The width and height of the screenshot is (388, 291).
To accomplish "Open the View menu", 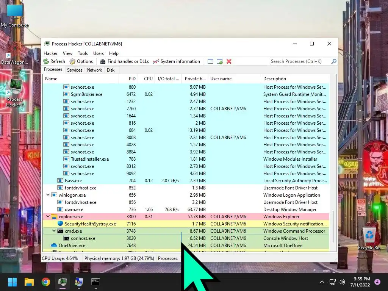I will (x=67, y=53).
